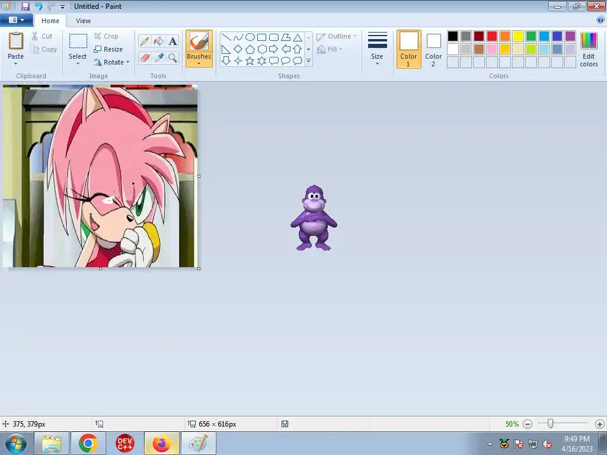Select the Magnifier tool

172,58
